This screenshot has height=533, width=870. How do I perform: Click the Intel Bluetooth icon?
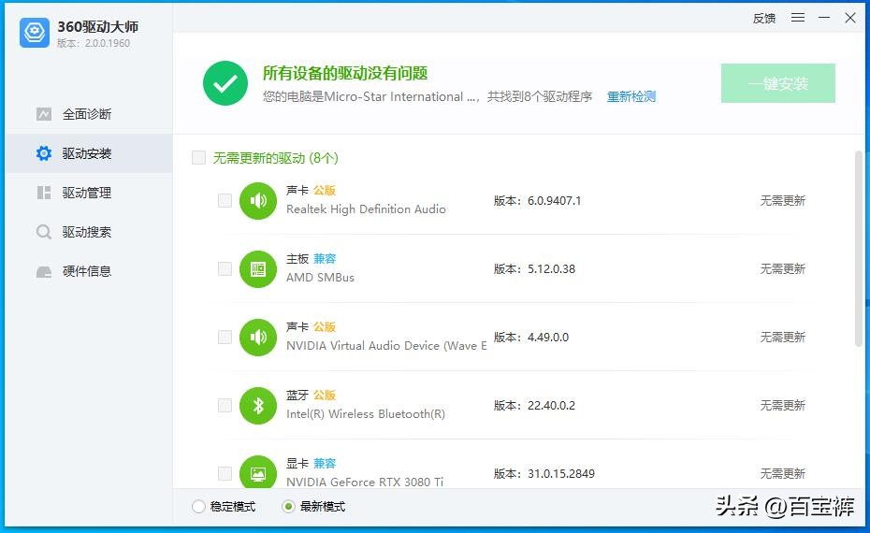[258, 406]
